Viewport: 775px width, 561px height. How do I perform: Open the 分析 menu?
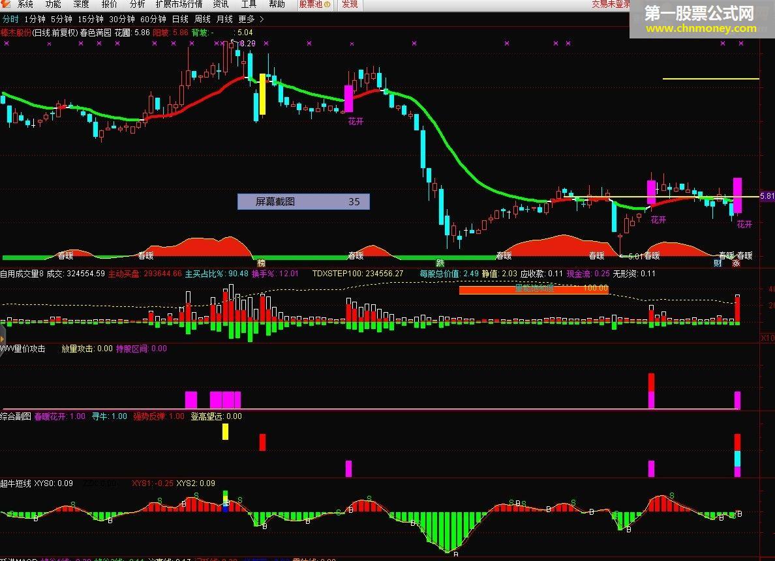[x=138, y=5]
